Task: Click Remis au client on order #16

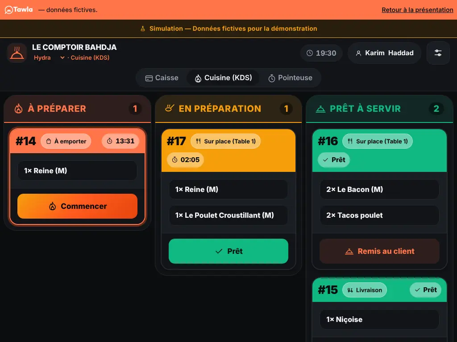Action: click(x=379, y=251)
